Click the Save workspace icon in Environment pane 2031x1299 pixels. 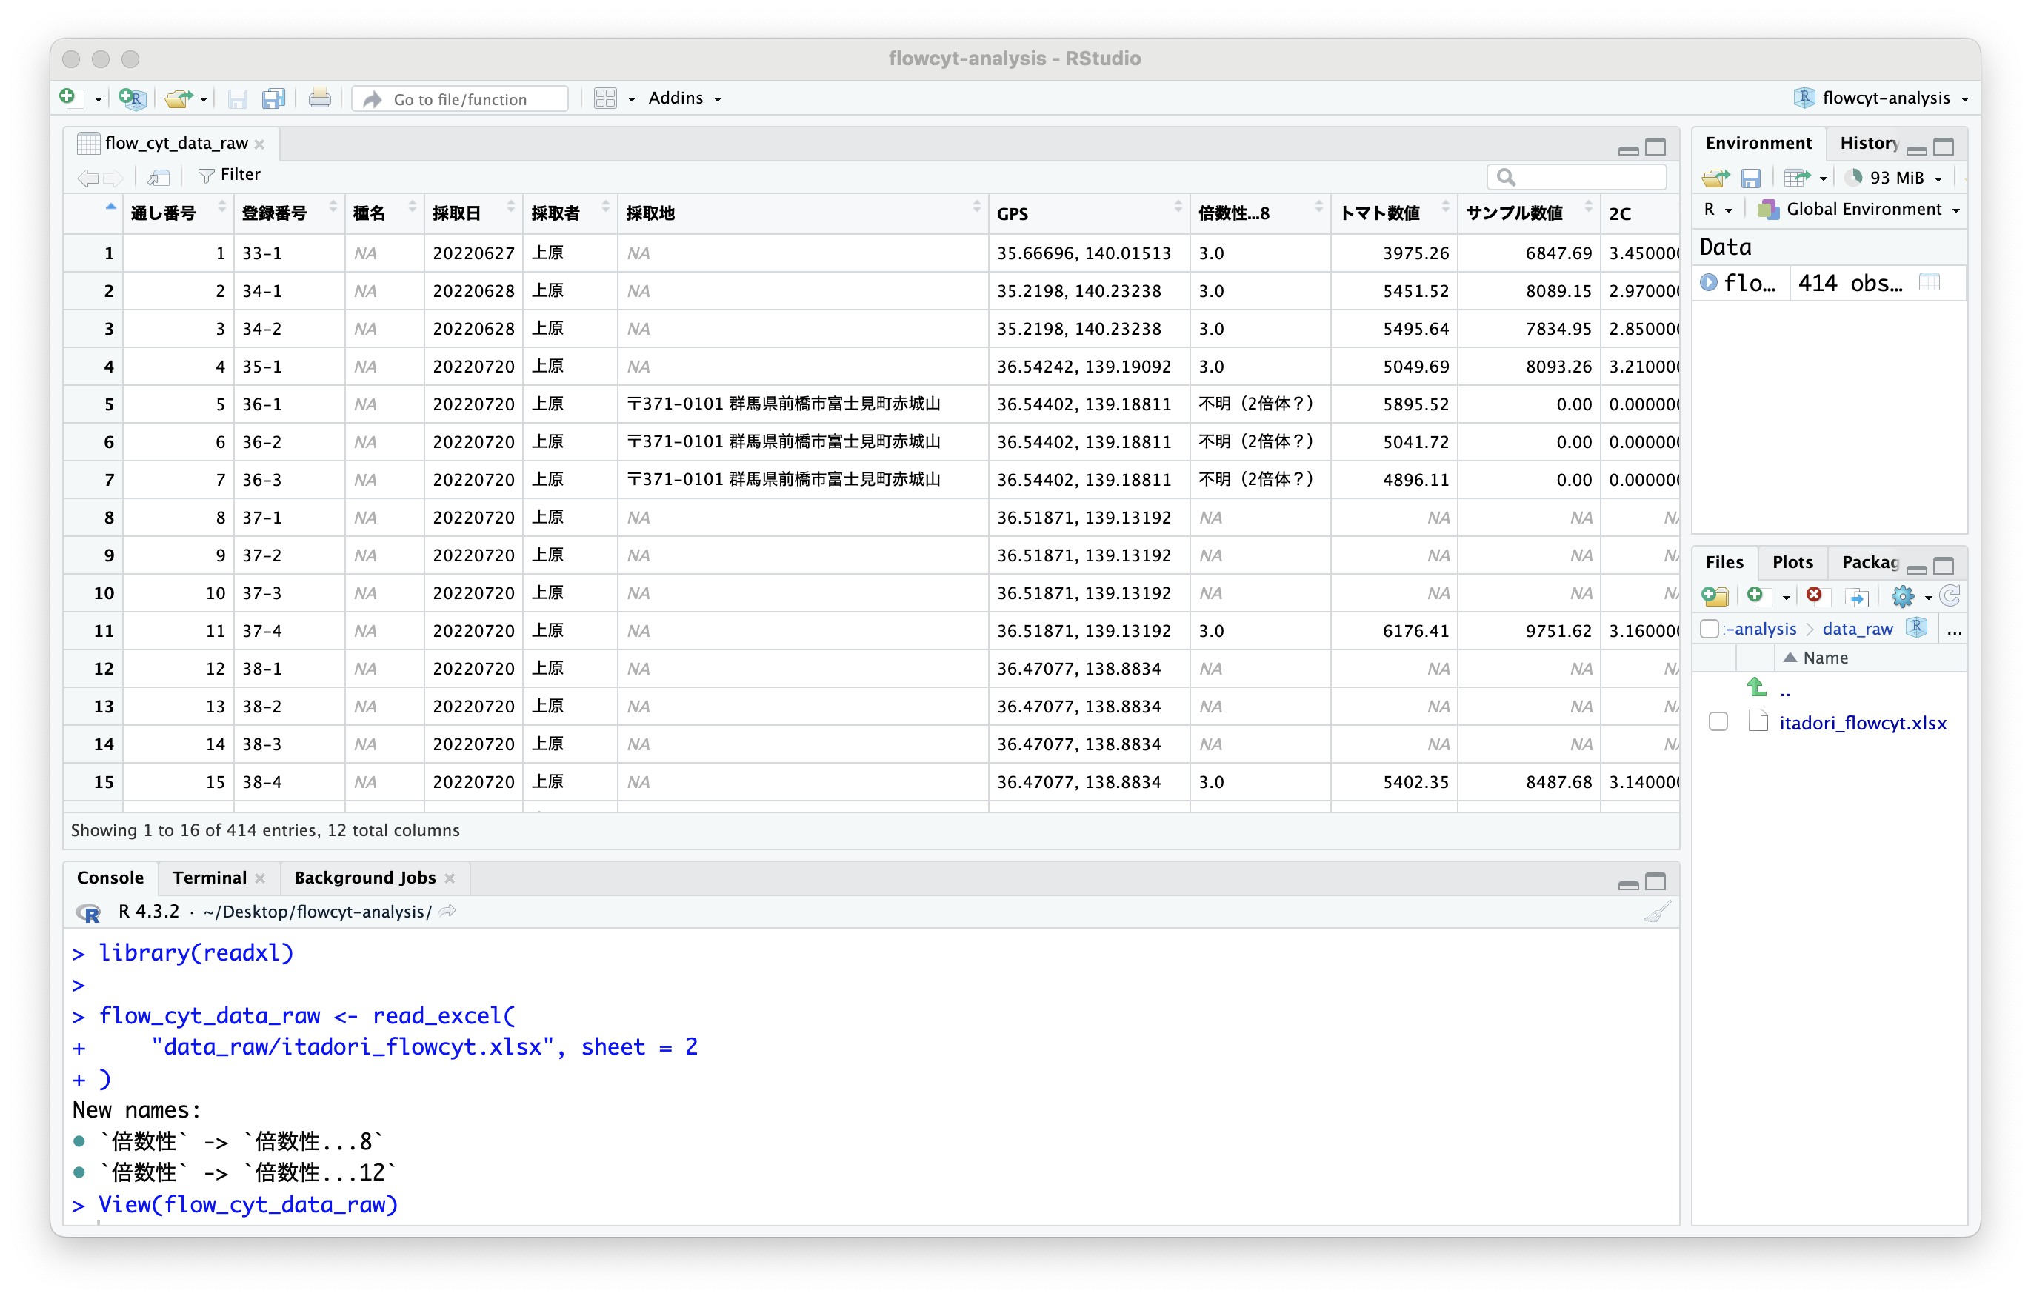pos(1751,178)
